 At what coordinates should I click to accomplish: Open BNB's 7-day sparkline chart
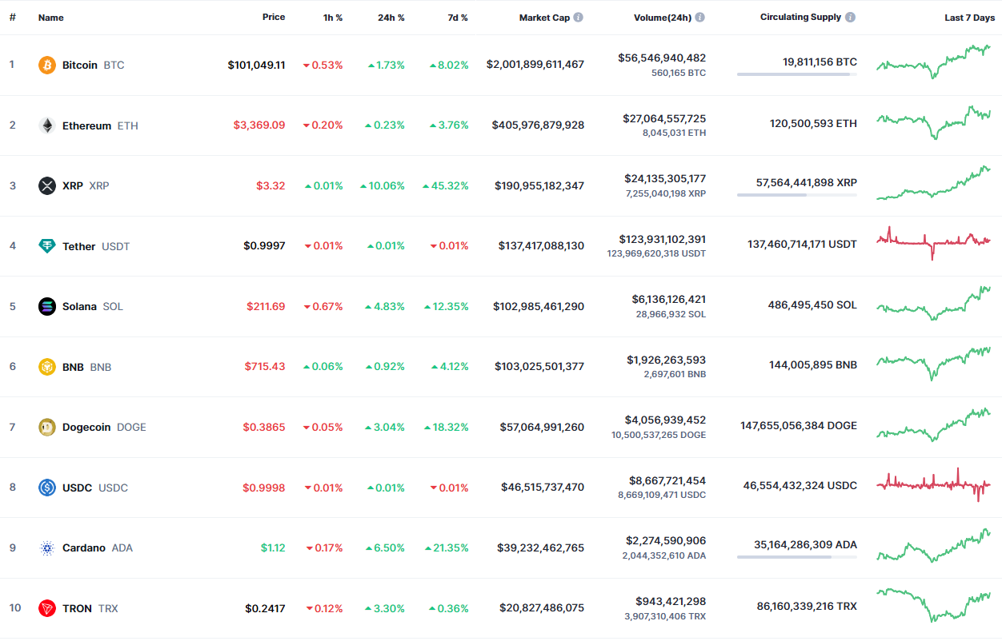pos(933,364)
